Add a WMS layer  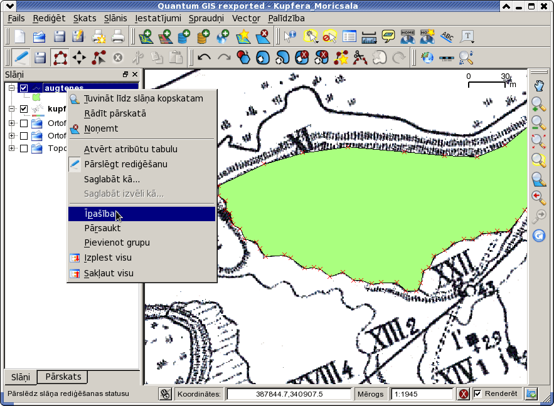223,36
